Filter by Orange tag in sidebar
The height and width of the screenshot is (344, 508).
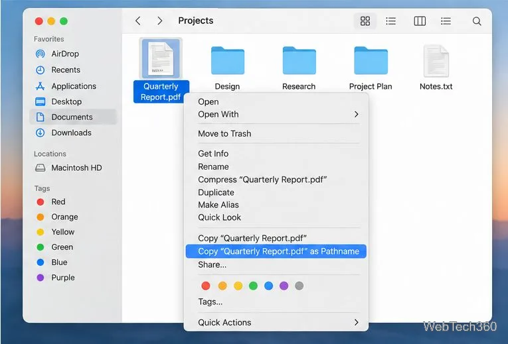[x=57, y=217]
